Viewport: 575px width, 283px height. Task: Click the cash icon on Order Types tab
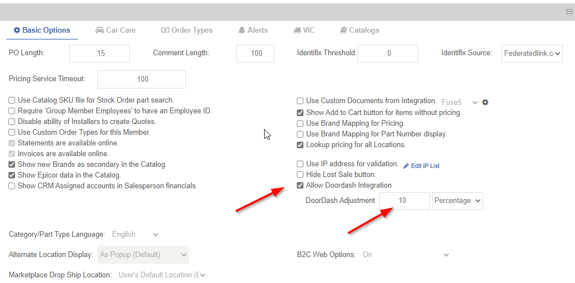click(165, 30)
